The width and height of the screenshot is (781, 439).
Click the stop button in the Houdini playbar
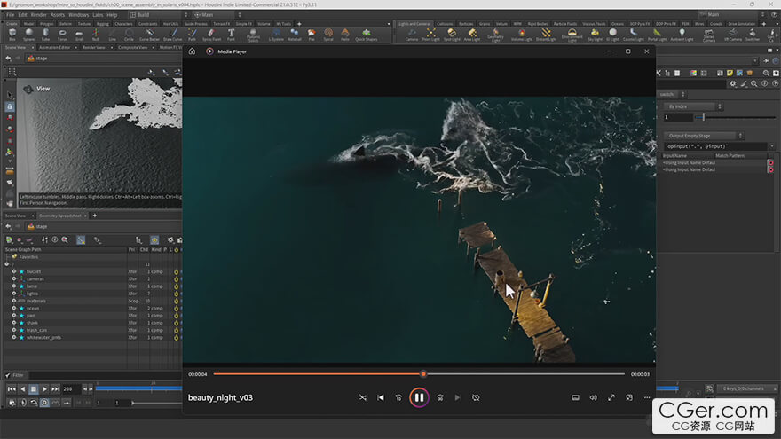pyautogui.click(x=34, y=388)
